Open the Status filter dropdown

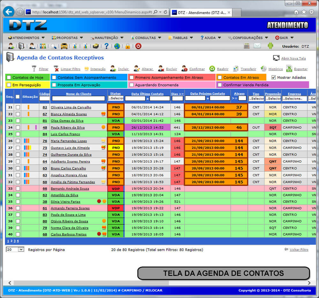115,99
